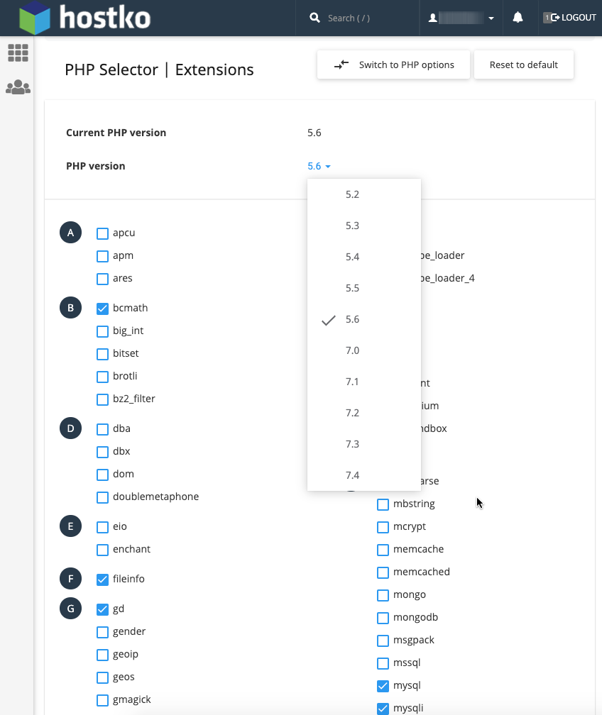Click the search magnifier icon
Image resolution: width=602 pixels, height=715 pixels.
click(315, 18)
